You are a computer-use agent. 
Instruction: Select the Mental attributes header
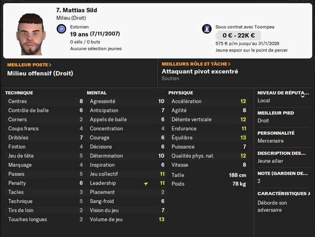point(97,93)
